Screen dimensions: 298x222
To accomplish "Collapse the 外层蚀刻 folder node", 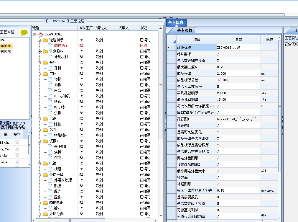I will [39, 214].
